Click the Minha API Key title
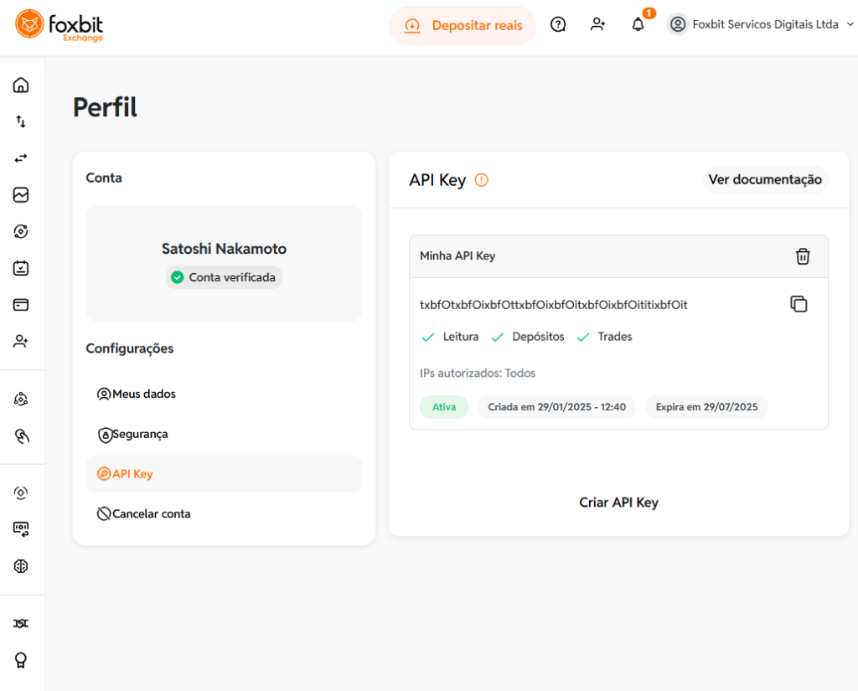This screenshot has width=858, height=691. point(457,256)
